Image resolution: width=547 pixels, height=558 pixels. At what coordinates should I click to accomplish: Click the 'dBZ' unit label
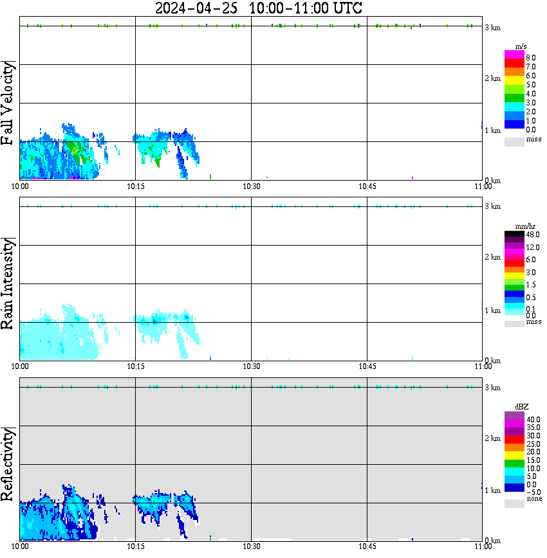coord(522,407)
